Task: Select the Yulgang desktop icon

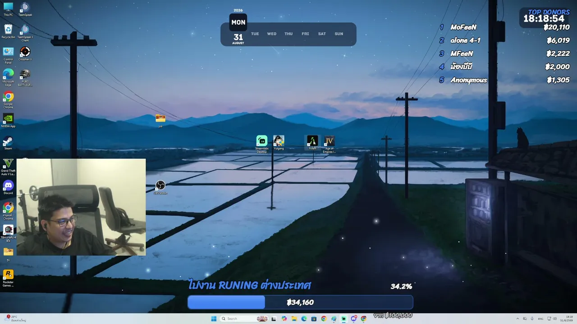Action: [x=279, y=143]
